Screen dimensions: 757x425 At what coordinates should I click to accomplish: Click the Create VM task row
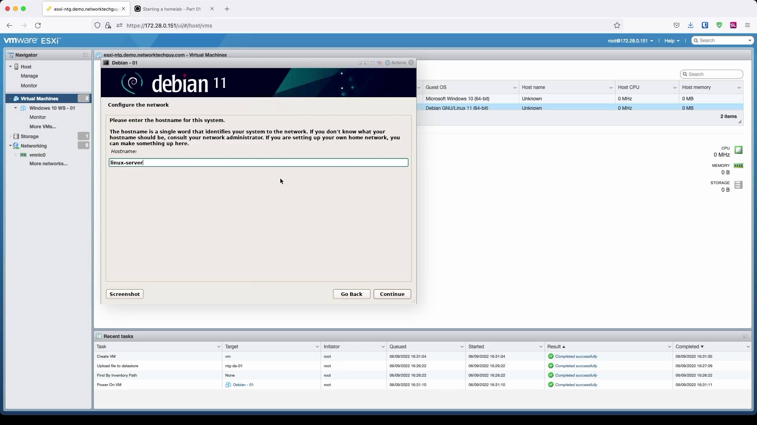[423, 357]
